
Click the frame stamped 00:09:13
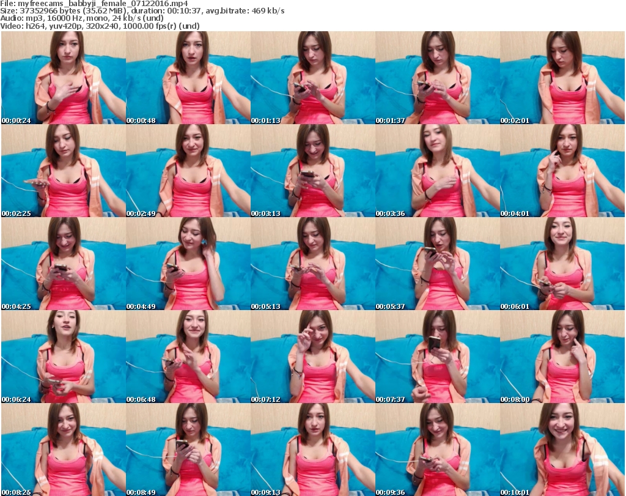point(313,450)
